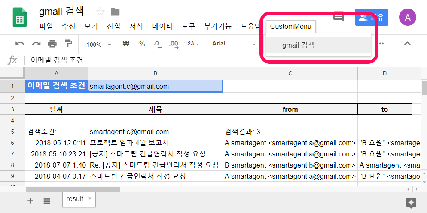The width and height of the screenshot is (427, 213).
Task: Select cell 검색조건:
Action: click(x=57, y=132)
